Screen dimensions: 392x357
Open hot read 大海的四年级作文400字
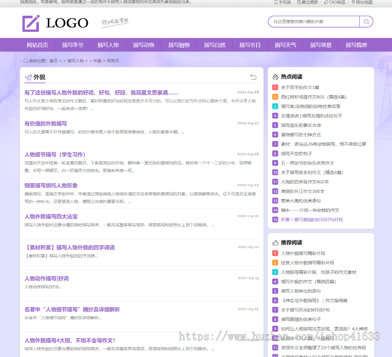tap(305, 182)
